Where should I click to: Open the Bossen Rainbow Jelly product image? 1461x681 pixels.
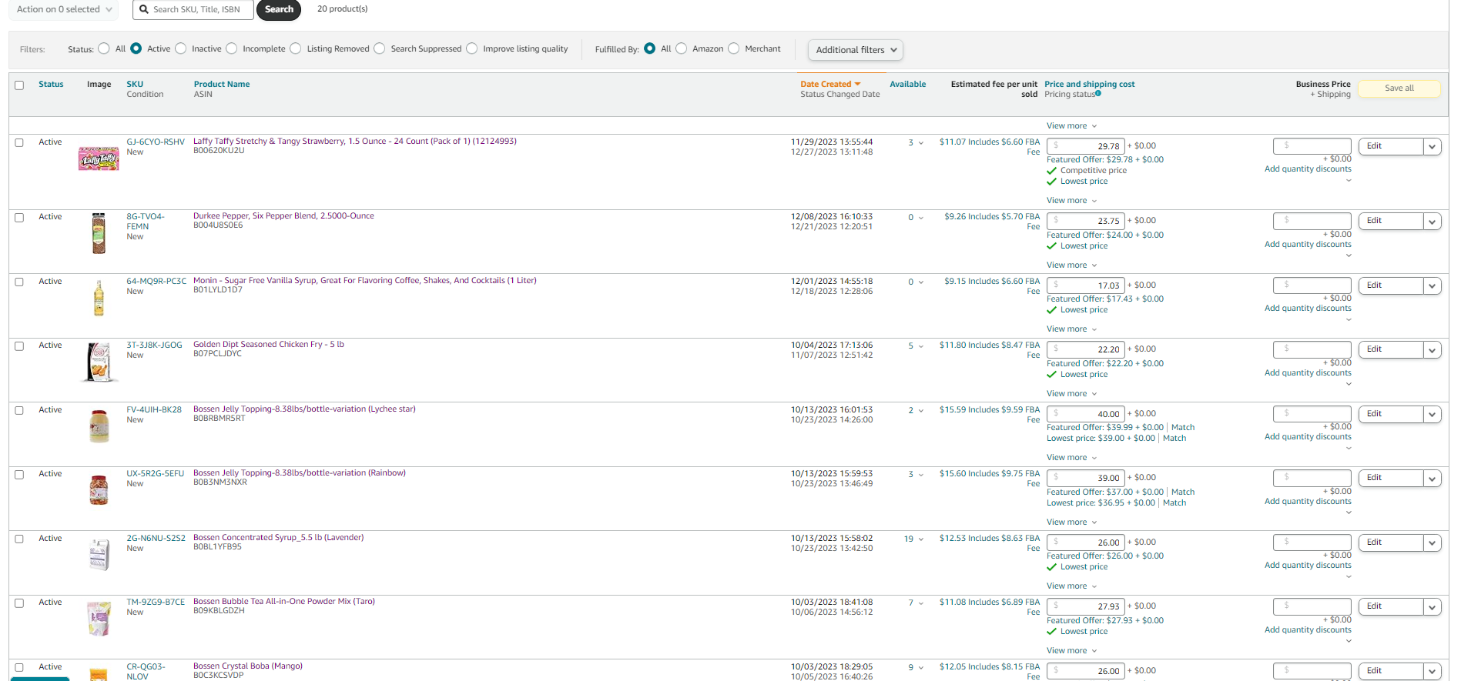[99, 490]
